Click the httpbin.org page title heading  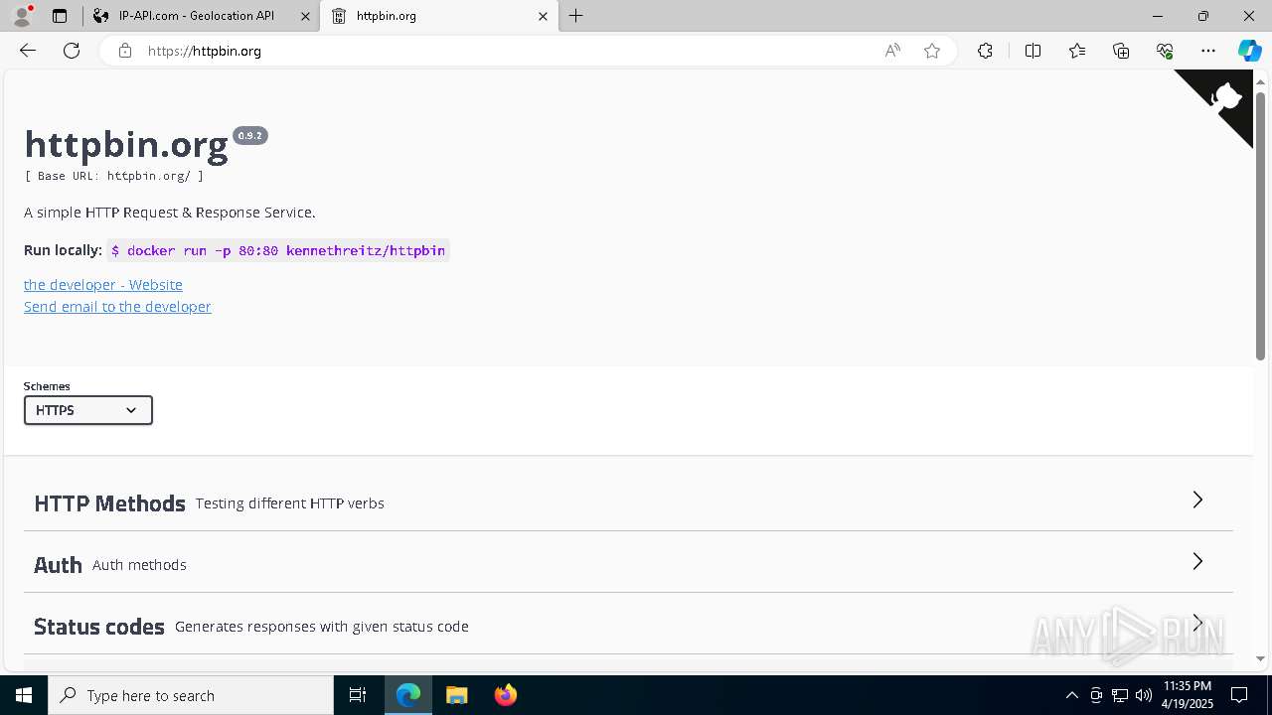[x=126, y=145]
